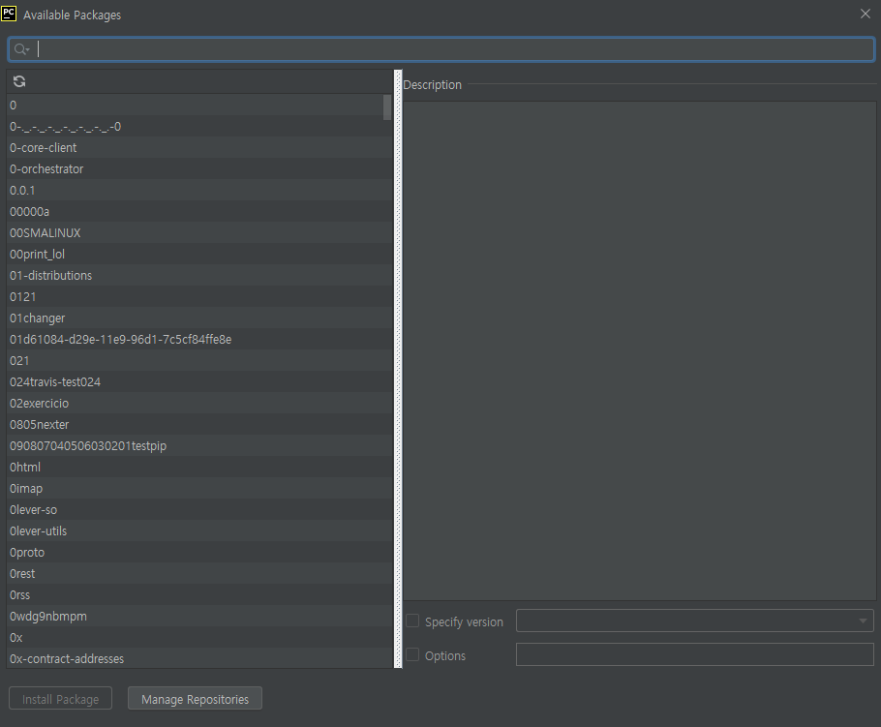Enable the Specify version checkbox
Image resolution: width=881 pixels, height=727 pixels.
click(x=412, y=621)
